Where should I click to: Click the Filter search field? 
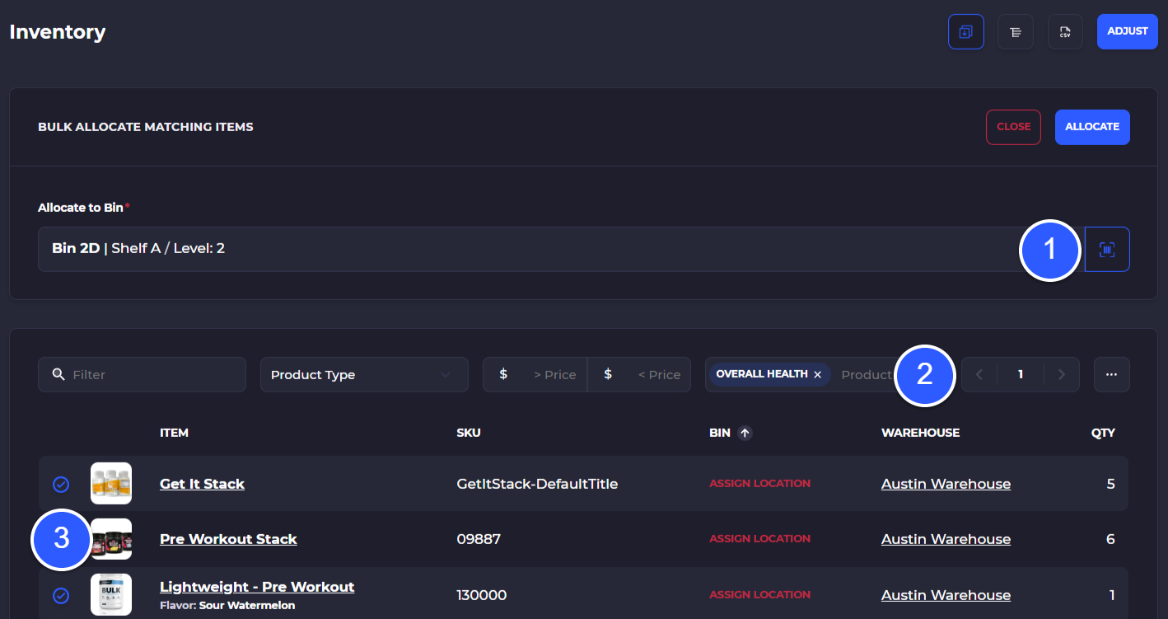(x=142, y=374)
